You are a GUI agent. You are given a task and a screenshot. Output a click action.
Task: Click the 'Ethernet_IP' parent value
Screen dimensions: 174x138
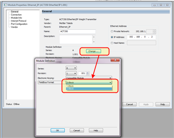click(x=65, y=27)
